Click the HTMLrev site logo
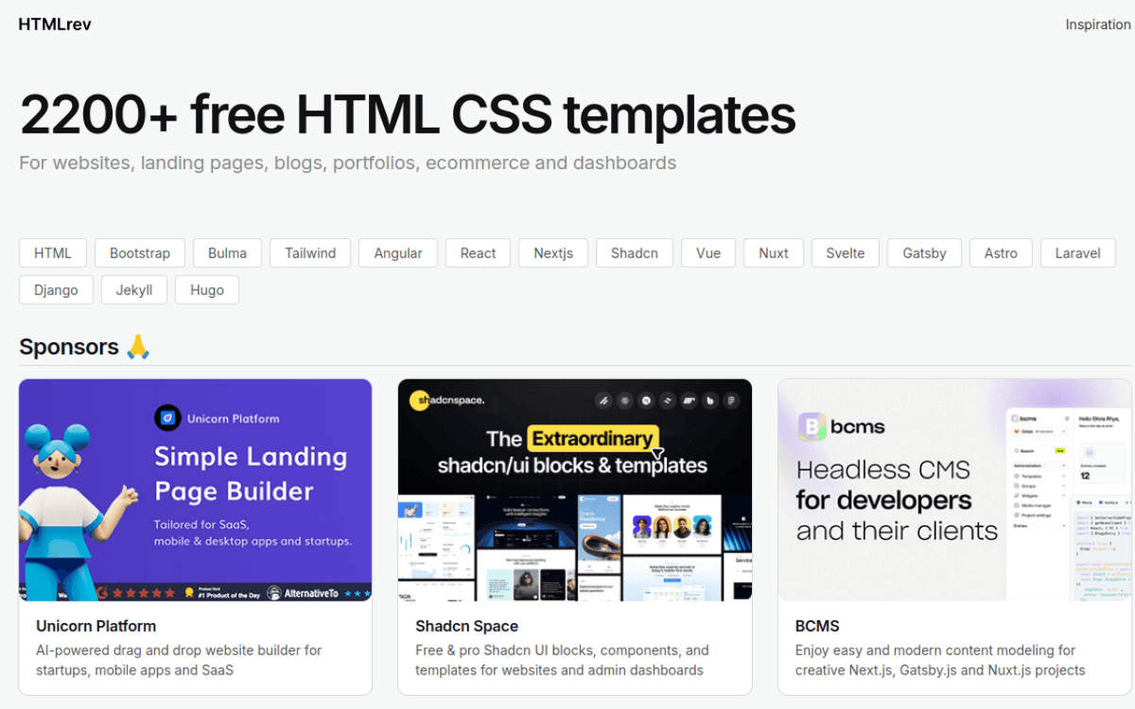1135x709 pixels. click(x=55, y=25)
